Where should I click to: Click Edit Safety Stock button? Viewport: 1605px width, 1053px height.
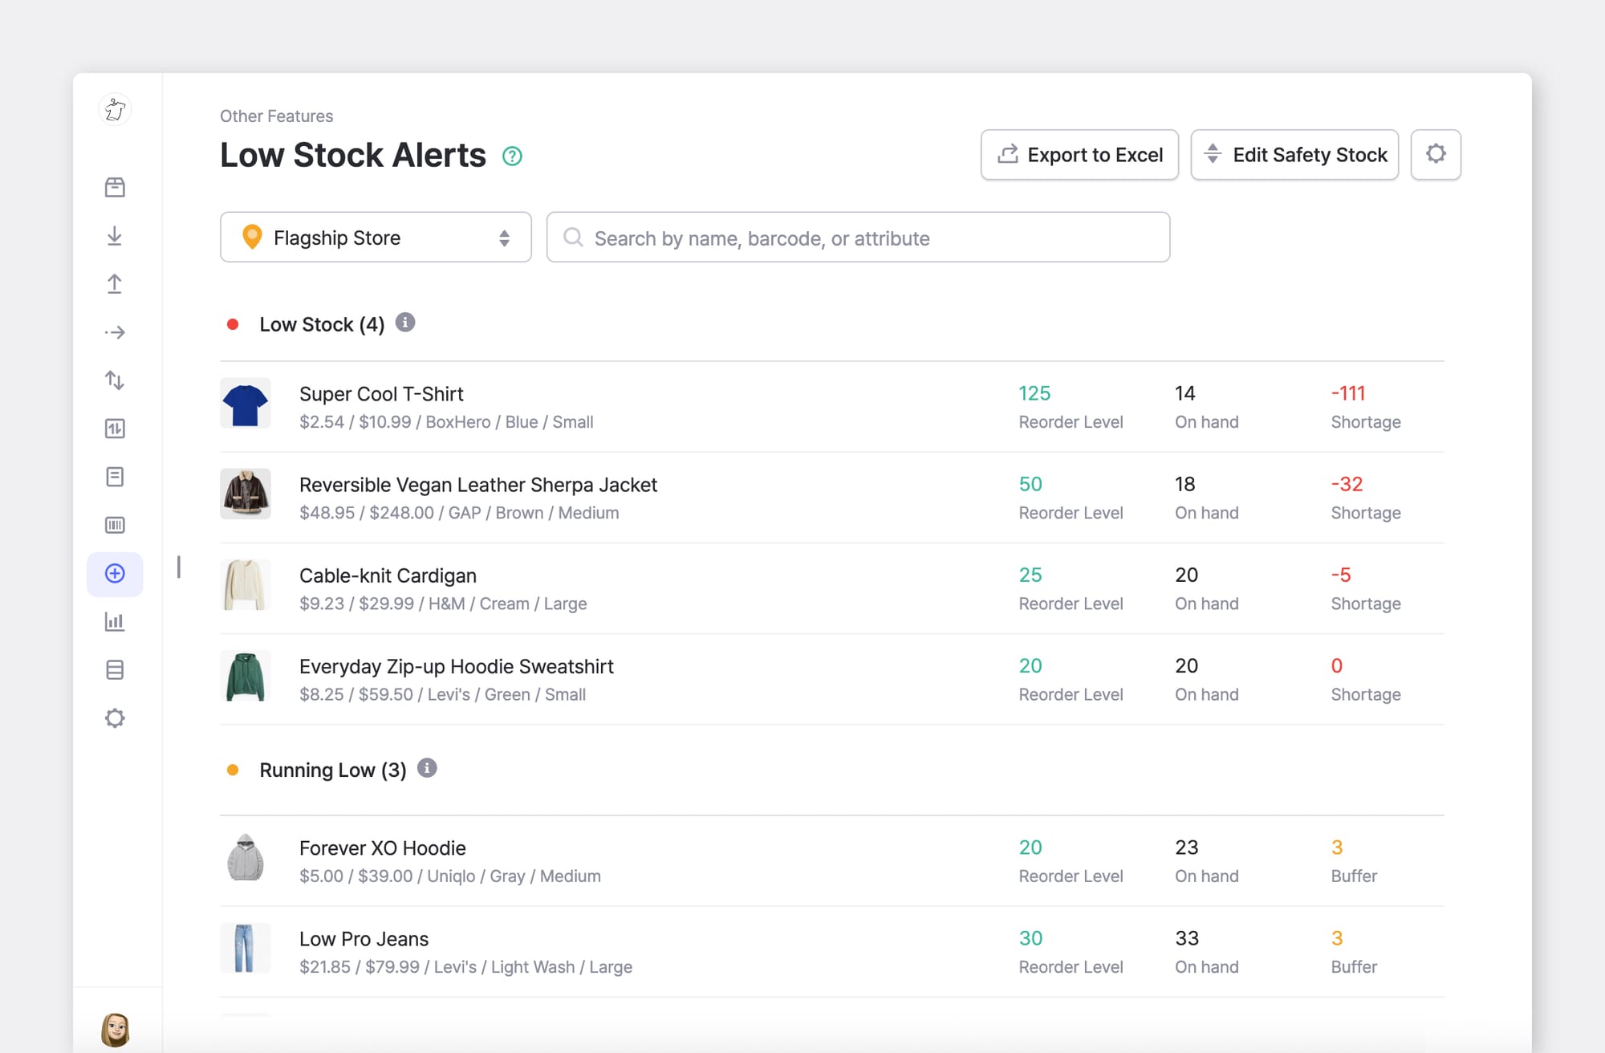(x=1294, y=154)
